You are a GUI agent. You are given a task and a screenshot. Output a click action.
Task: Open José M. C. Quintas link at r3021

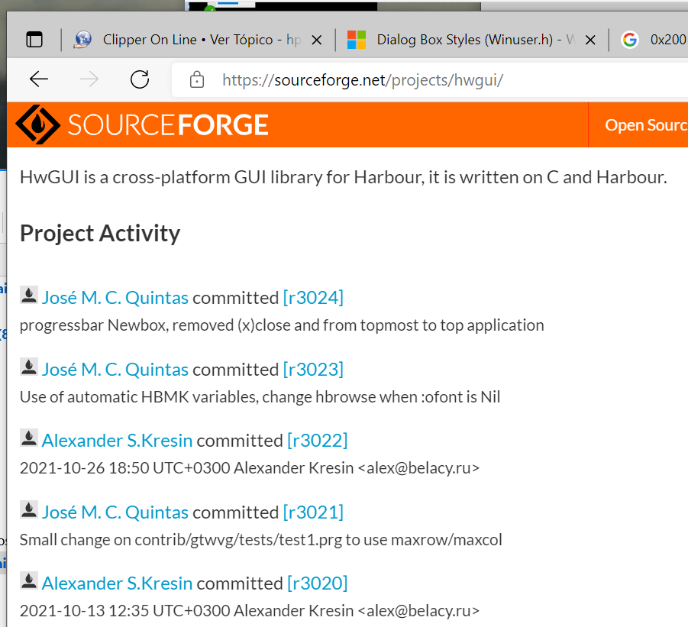click(x=115, y=512)
